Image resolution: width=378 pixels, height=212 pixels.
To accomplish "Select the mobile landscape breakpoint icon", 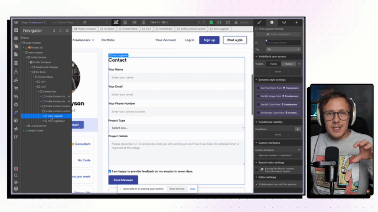I will pyautogui.click(x=134, y=22).
